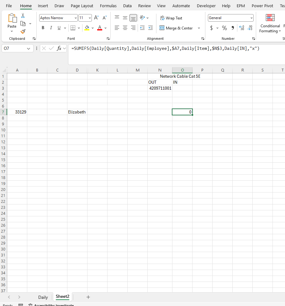Increase font size with the larger A

[97, 18]
